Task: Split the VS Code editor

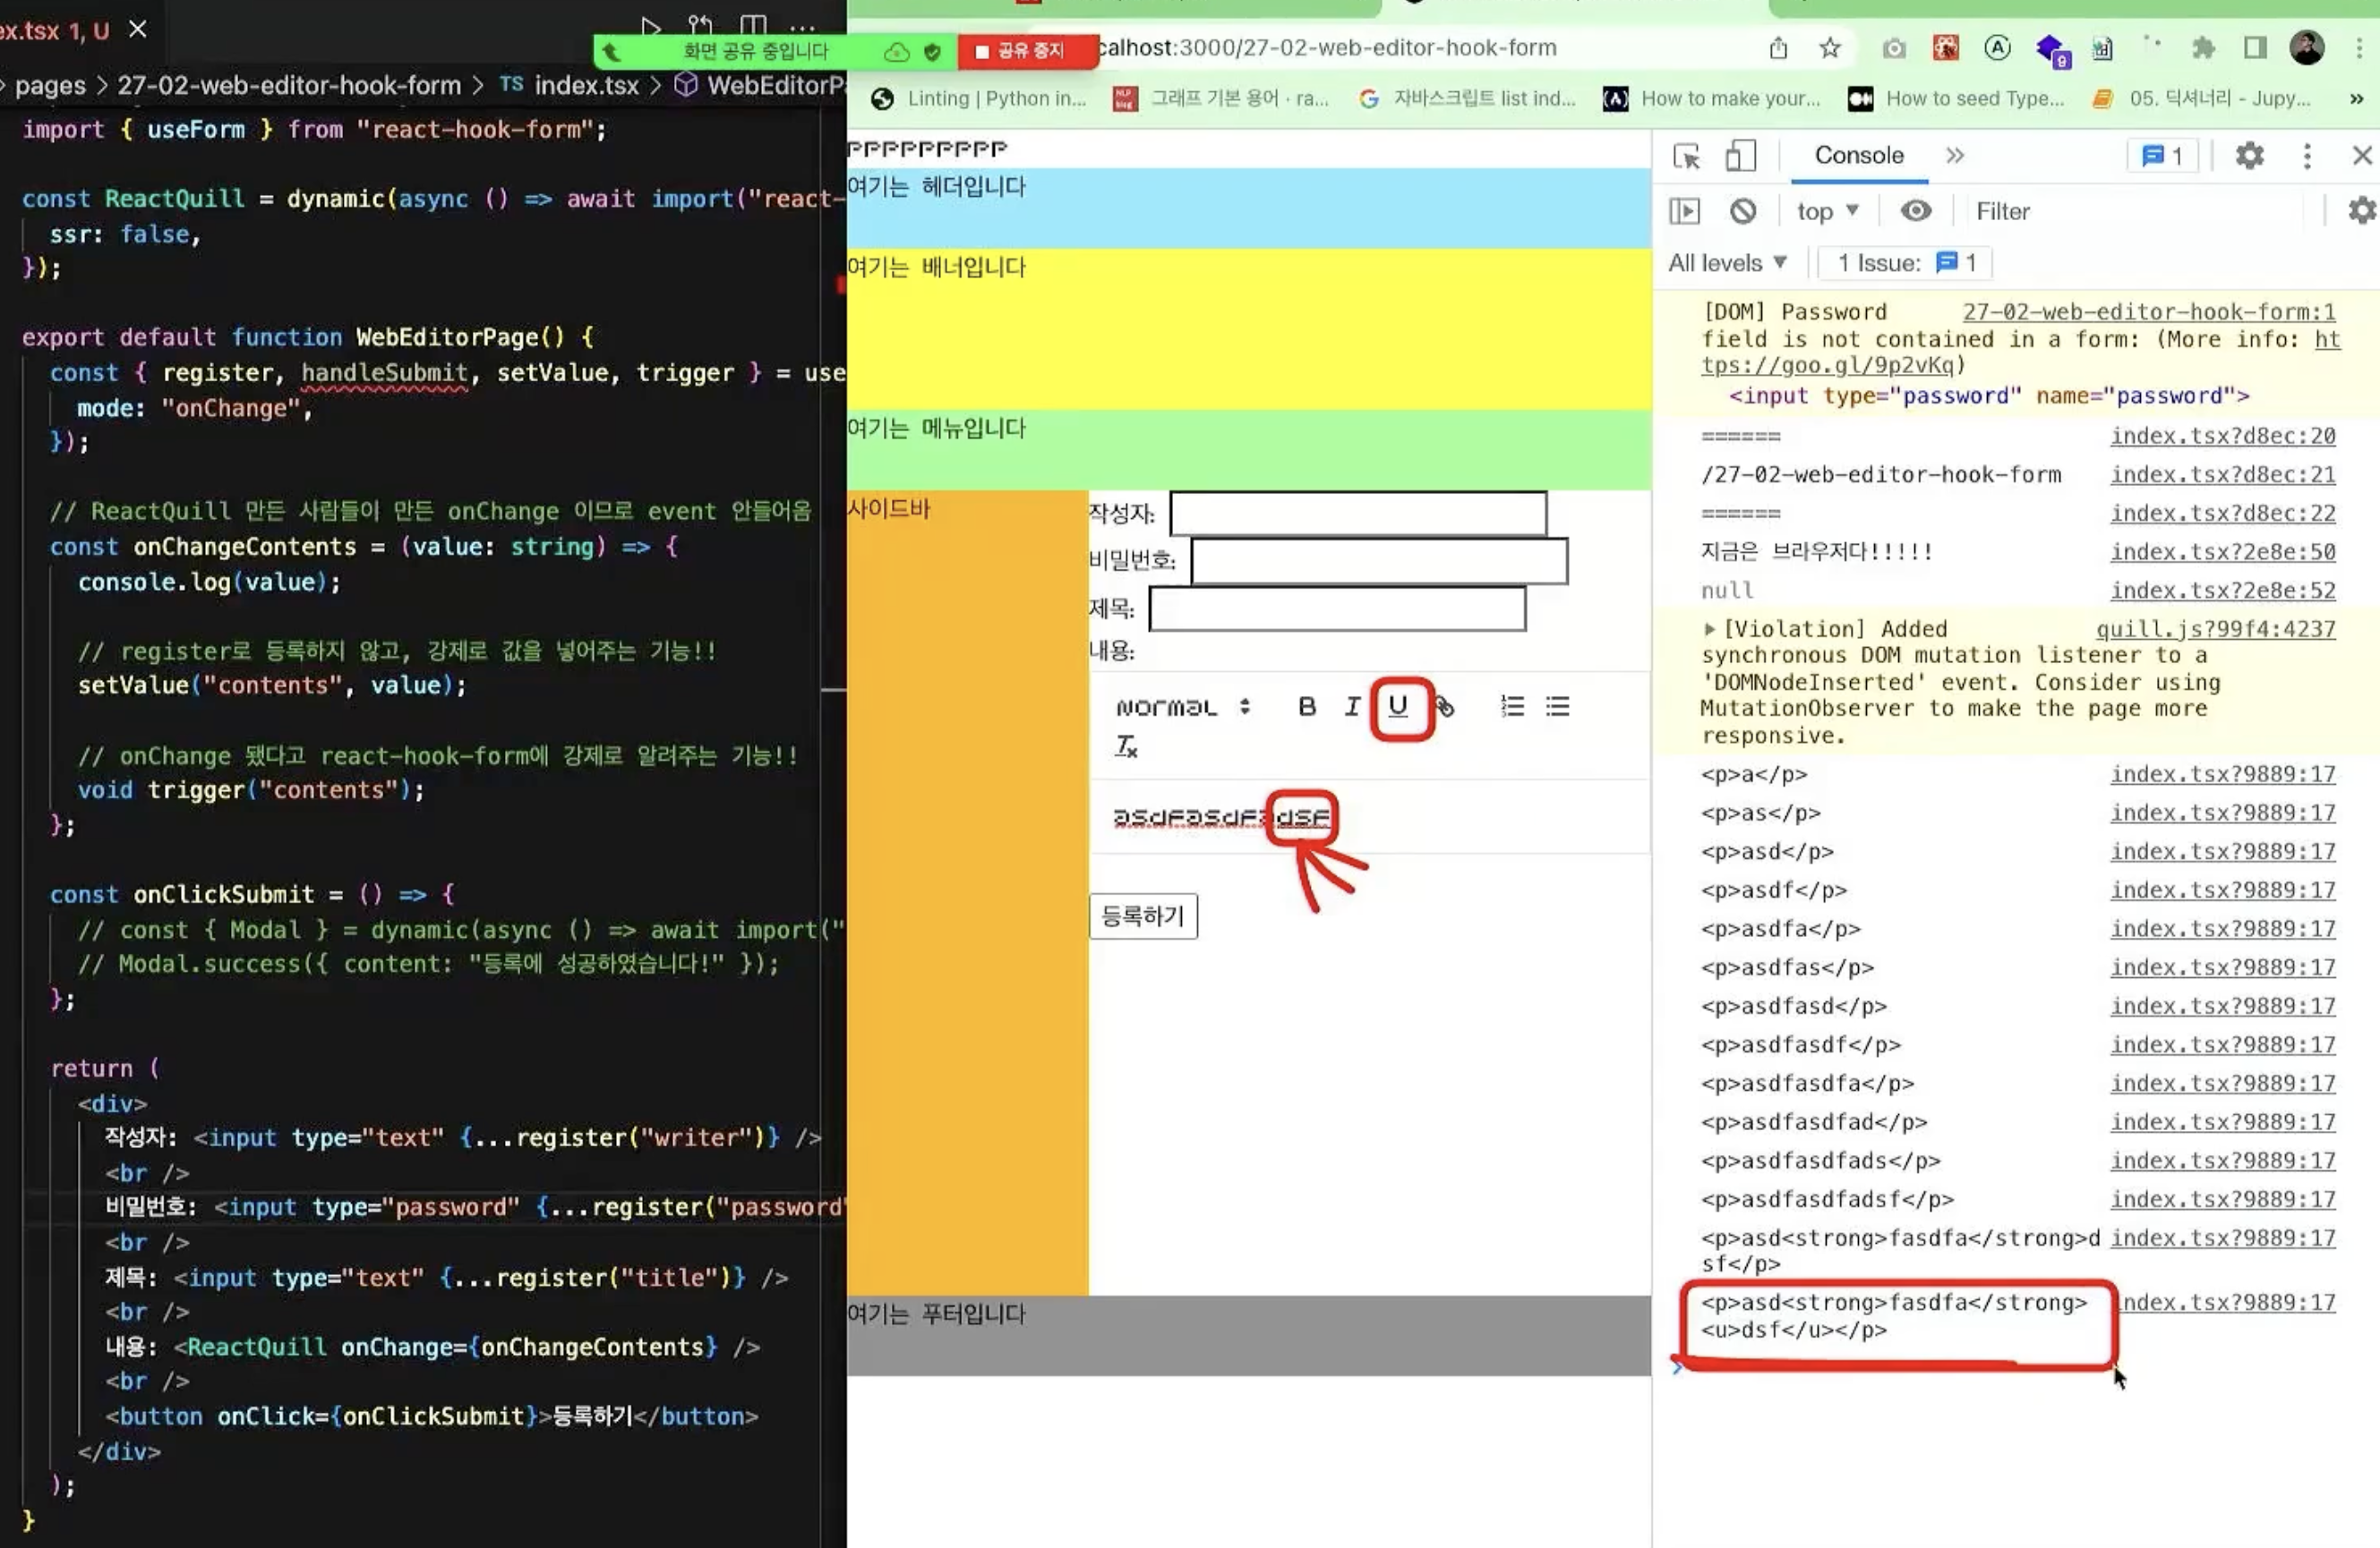Action: click(753, 26)
